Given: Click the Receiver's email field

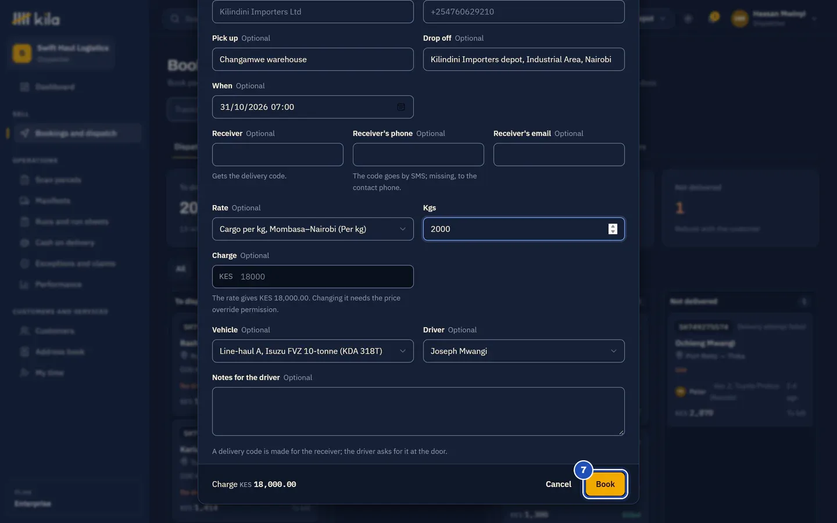Looking at the screenshot, I should click(559, 155).
